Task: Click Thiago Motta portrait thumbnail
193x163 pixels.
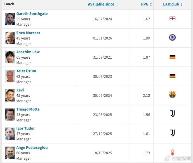Action: click(x=10, y=114)
